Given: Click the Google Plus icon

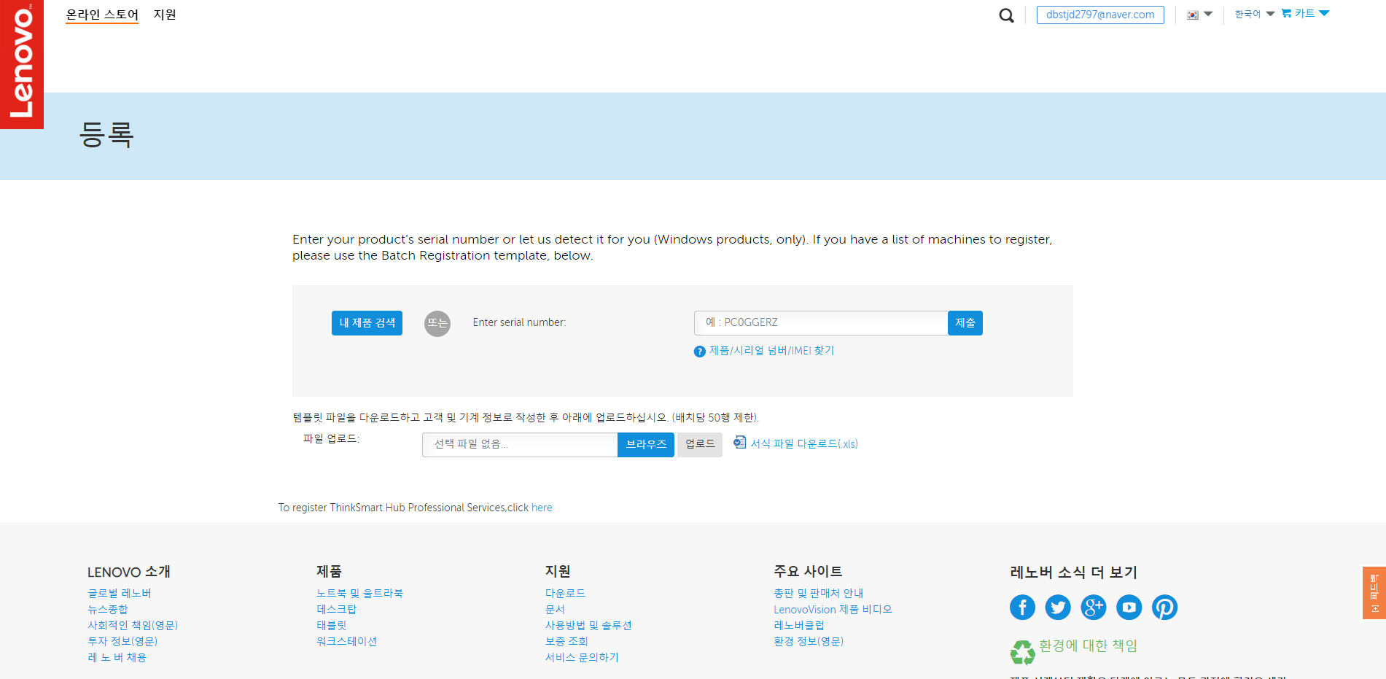Looking at the screenshot, I should coord(1094,607).
